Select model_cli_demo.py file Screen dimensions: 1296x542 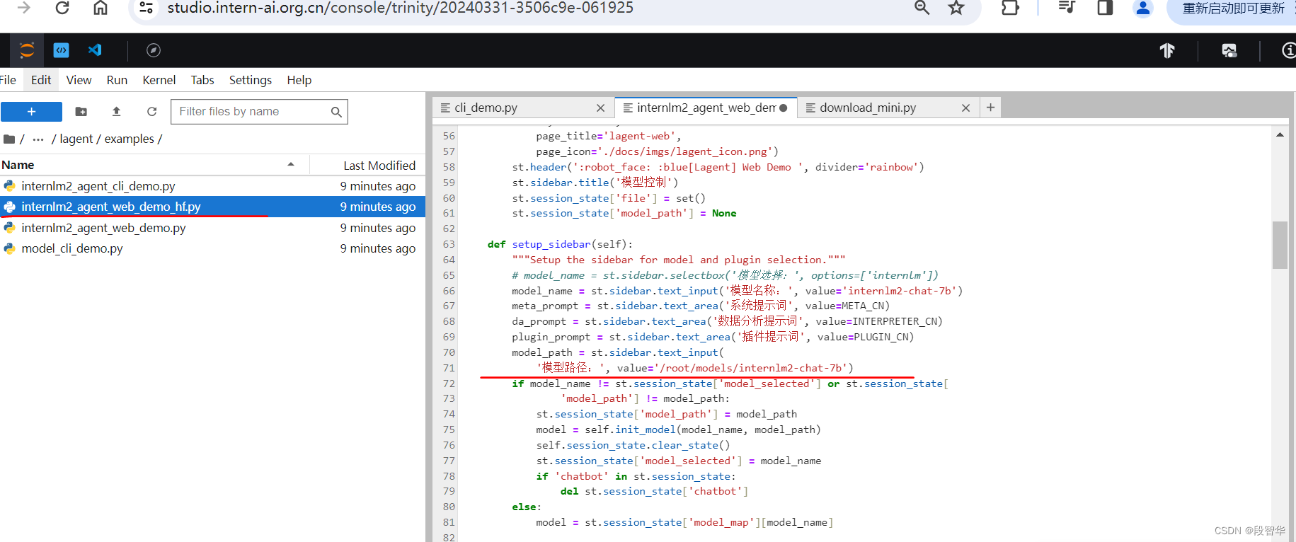coord(212,248)
